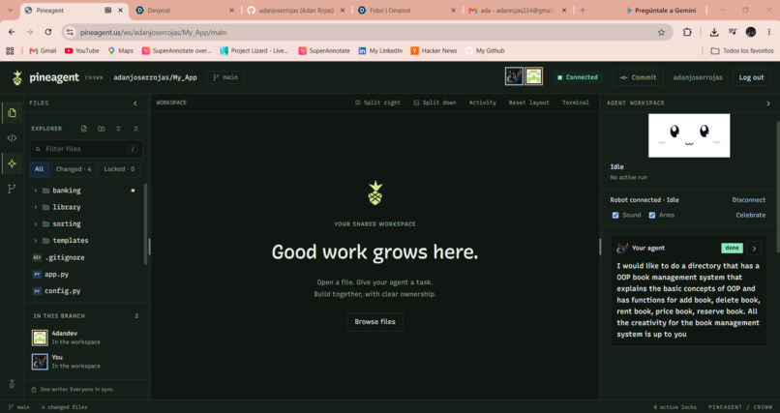The width and height of the screenshot is (780, 413).
Task: Switch to the Fobo | Devpost browser tab
Action: click(407, 10)
